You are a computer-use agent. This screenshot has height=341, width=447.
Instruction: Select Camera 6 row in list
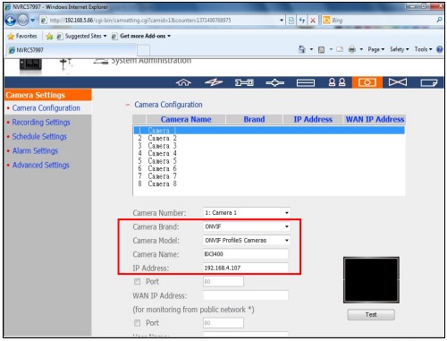[x=269, y=168]
